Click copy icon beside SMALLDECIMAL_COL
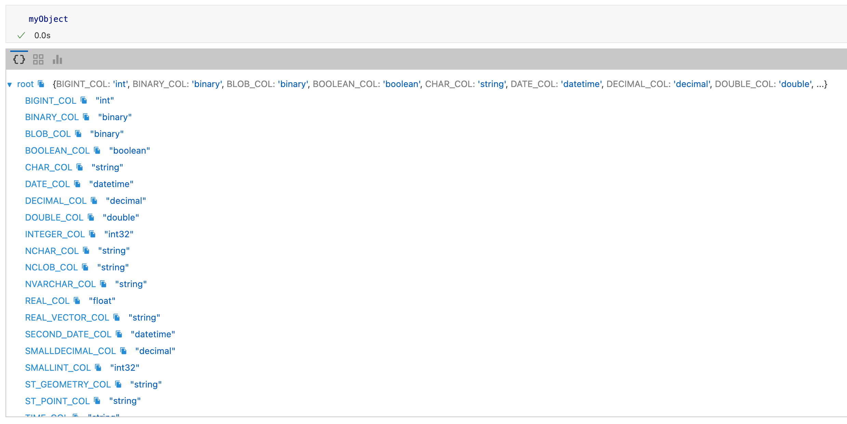This screenshot has height=424, width=847. [123, 351]
